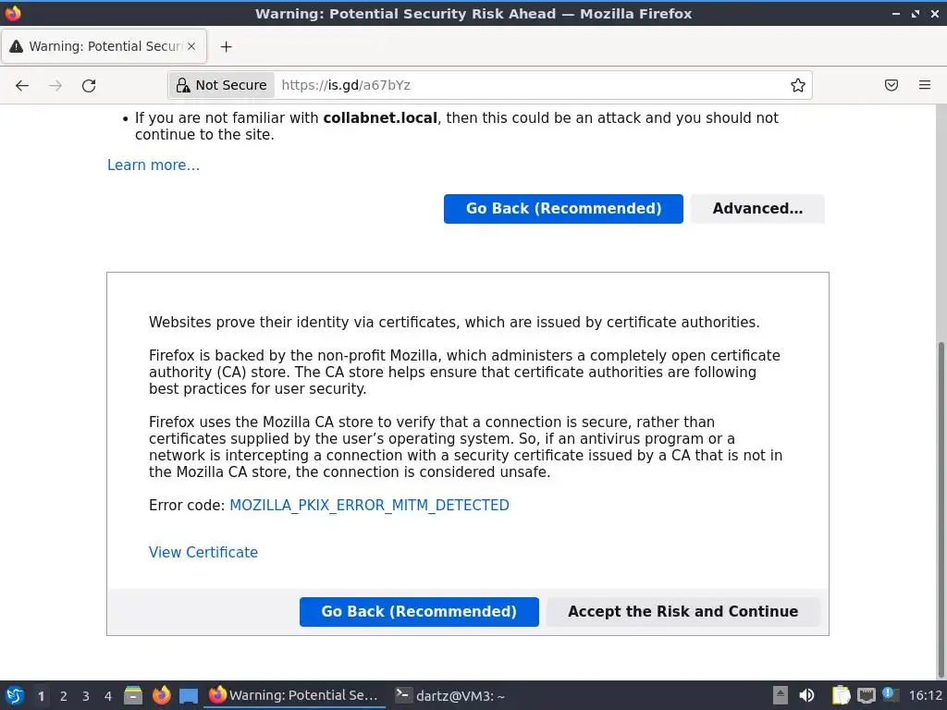Click Accept the Risk and Continue
This screenshot has height=710, width=947.
[x=683, y=612]
